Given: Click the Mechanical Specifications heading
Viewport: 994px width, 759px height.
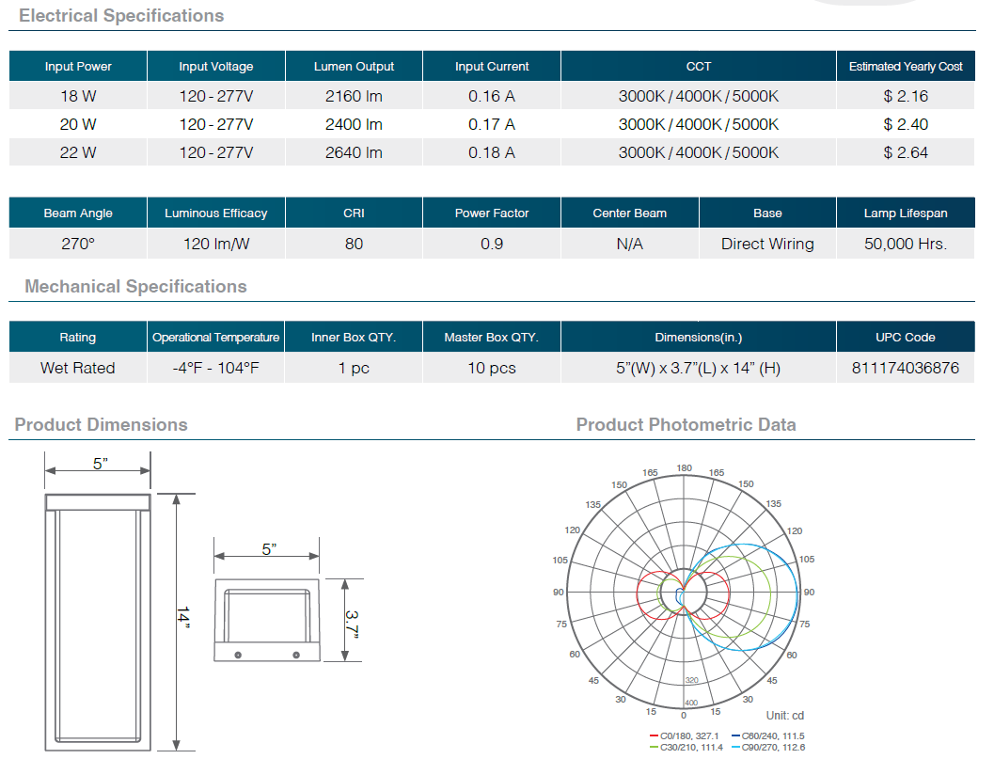Looking at the screenshot, I should 135,287.
